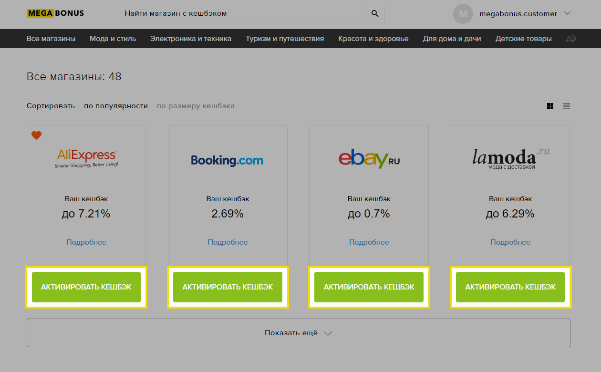The image size is (601, 372).
Task: Click Подробнее under eBay
Action: click(369, 242)
